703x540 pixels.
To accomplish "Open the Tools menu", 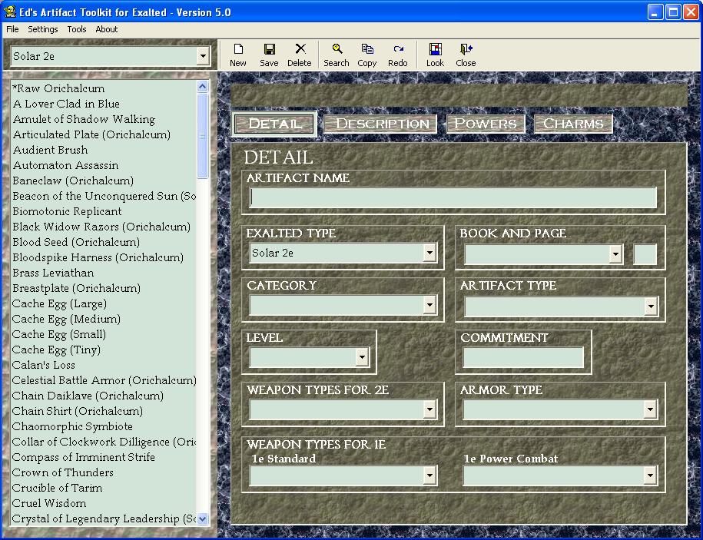I will click(x=77, y=29).
